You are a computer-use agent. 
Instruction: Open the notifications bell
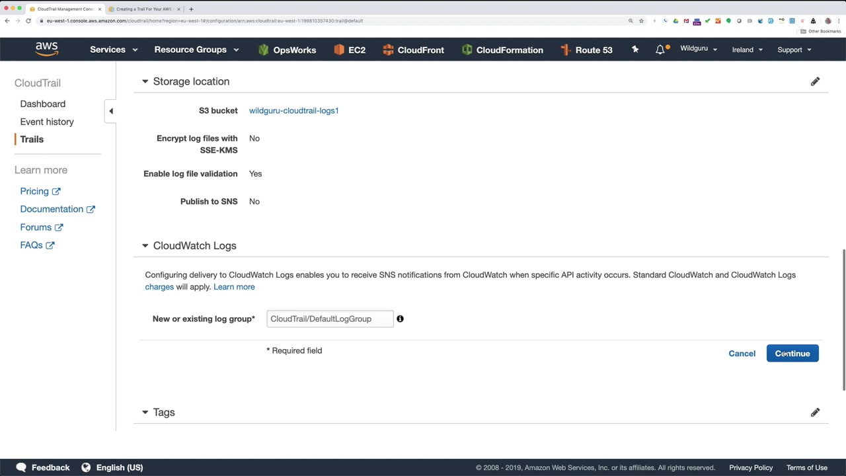tap(660, 50)
